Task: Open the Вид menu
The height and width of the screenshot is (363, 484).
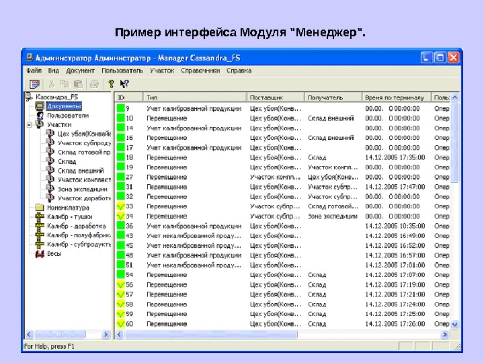Action: coord(53,71)
